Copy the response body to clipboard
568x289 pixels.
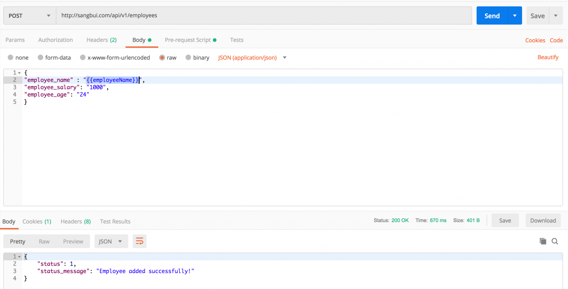542,241
